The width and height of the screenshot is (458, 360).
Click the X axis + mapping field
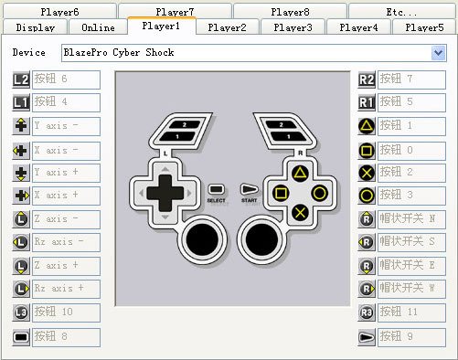click(x=66, y=196)
